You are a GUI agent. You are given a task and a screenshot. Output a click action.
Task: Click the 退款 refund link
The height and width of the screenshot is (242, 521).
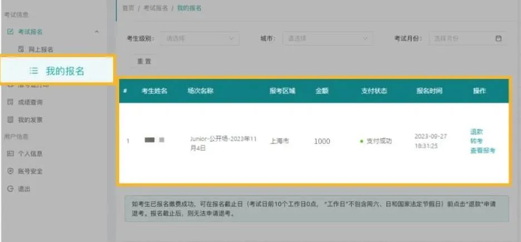pyautogui.click(x=476, y=132)
